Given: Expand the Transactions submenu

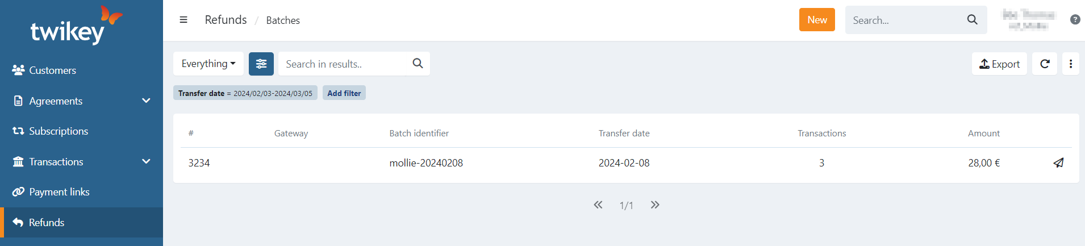Looking at the screenshot, I should click(x=146, y=161).
